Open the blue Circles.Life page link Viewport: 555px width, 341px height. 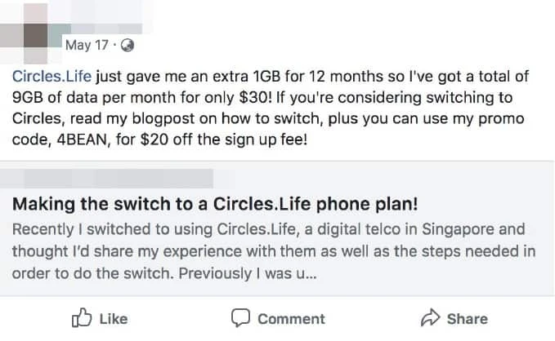coord(52,77)
